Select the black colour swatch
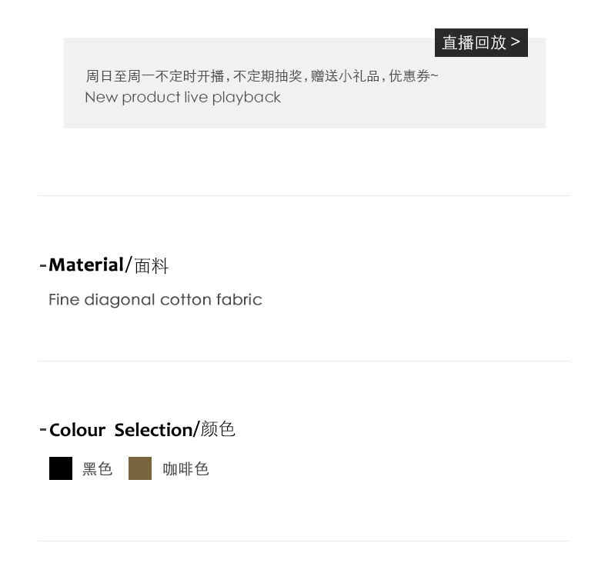 coord(61,468)
